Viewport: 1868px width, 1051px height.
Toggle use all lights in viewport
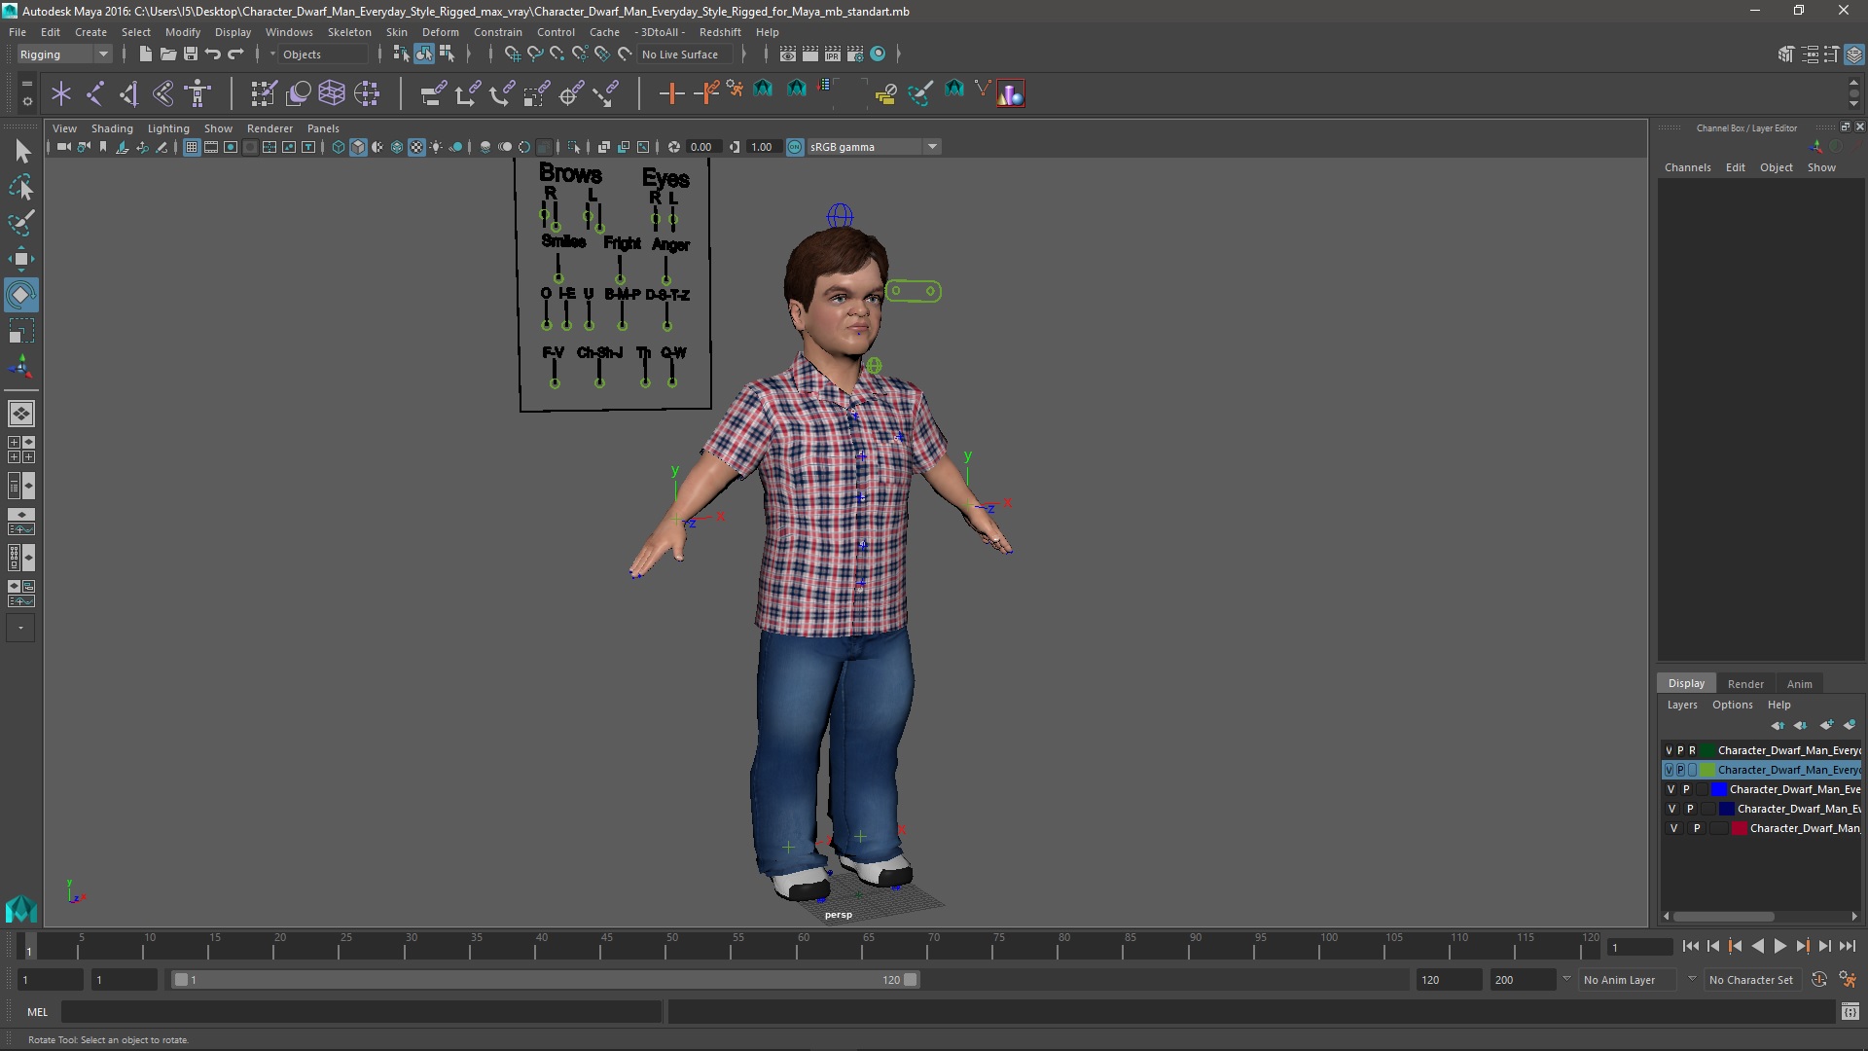(x=436, y=147)
